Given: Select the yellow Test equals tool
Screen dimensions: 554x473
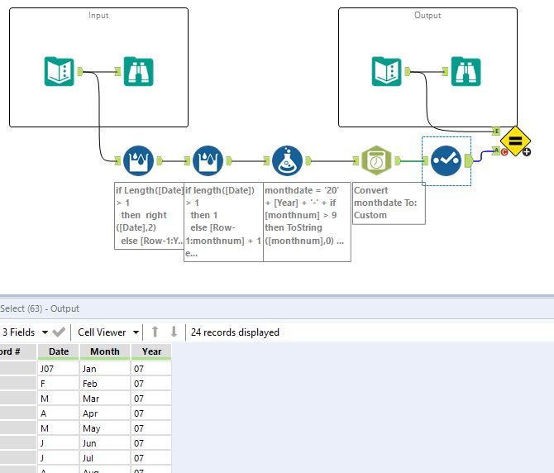Looking at the screenshot, I should (515, 141).
